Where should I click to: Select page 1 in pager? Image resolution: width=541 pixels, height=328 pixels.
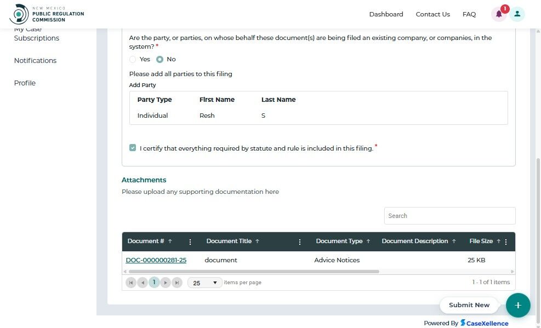pos(154,283)
